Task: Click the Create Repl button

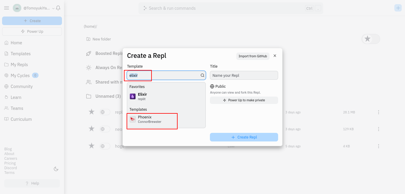Action: pyautogui.click(x=244, y=137)
